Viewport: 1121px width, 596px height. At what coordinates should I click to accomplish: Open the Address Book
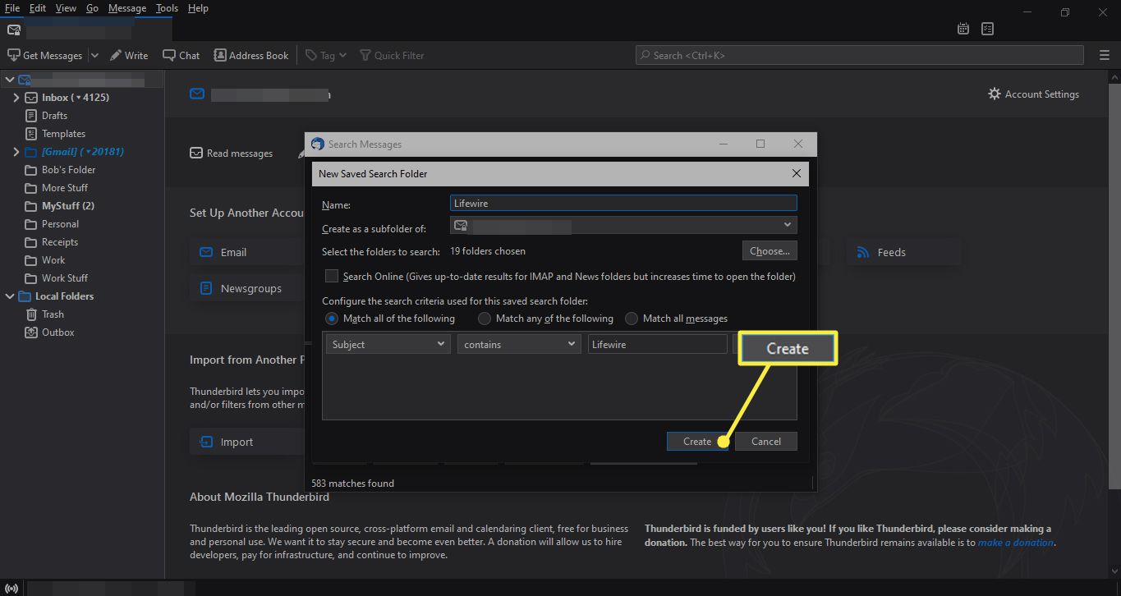tap(251, 55)
